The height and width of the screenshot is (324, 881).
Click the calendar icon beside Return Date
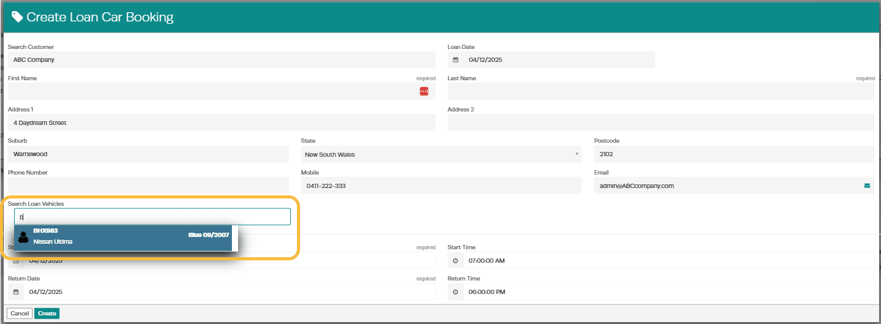pyautogui.click(x=16, y=292)
